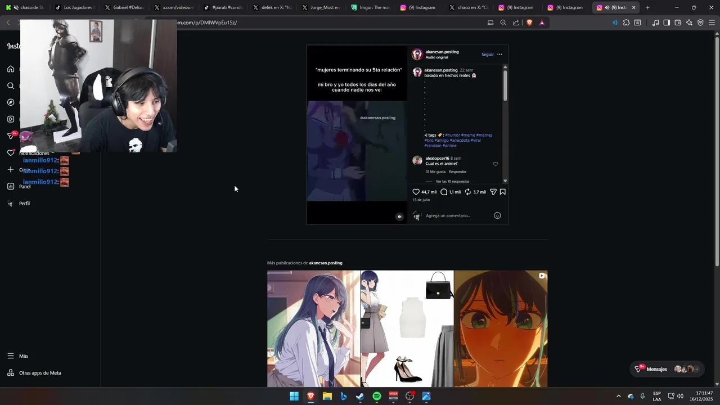Screen dimensions: 720x405
Task: Switch to the #parati TikTok tab
Action: 222,7
